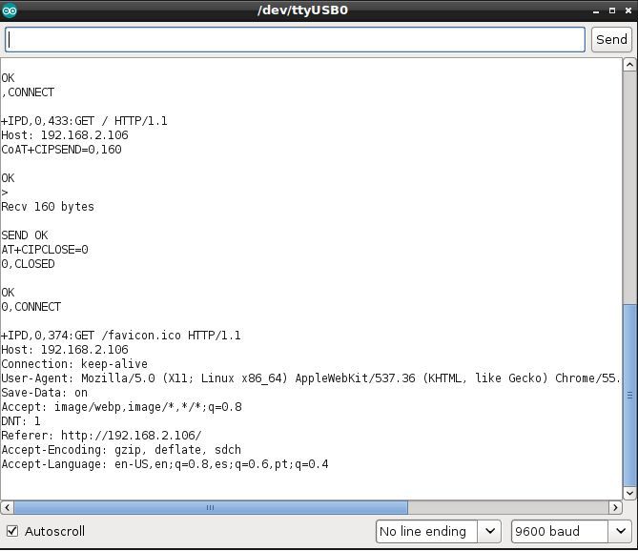Click the horizontal scrollbar left arrow
This screenshot has width=638, height=551.
(x=7, y=507)
